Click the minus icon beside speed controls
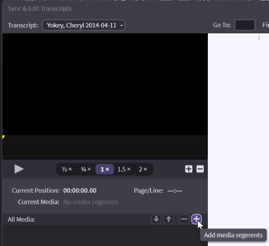Viewport: 269px width, 246px height. (x=200, y=169)
